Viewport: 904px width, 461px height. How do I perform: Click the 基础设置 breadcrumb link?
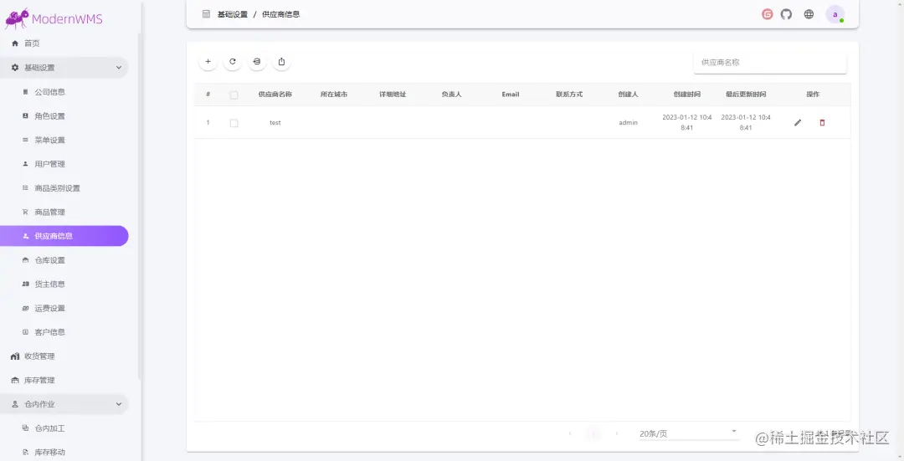coord(233,14)
